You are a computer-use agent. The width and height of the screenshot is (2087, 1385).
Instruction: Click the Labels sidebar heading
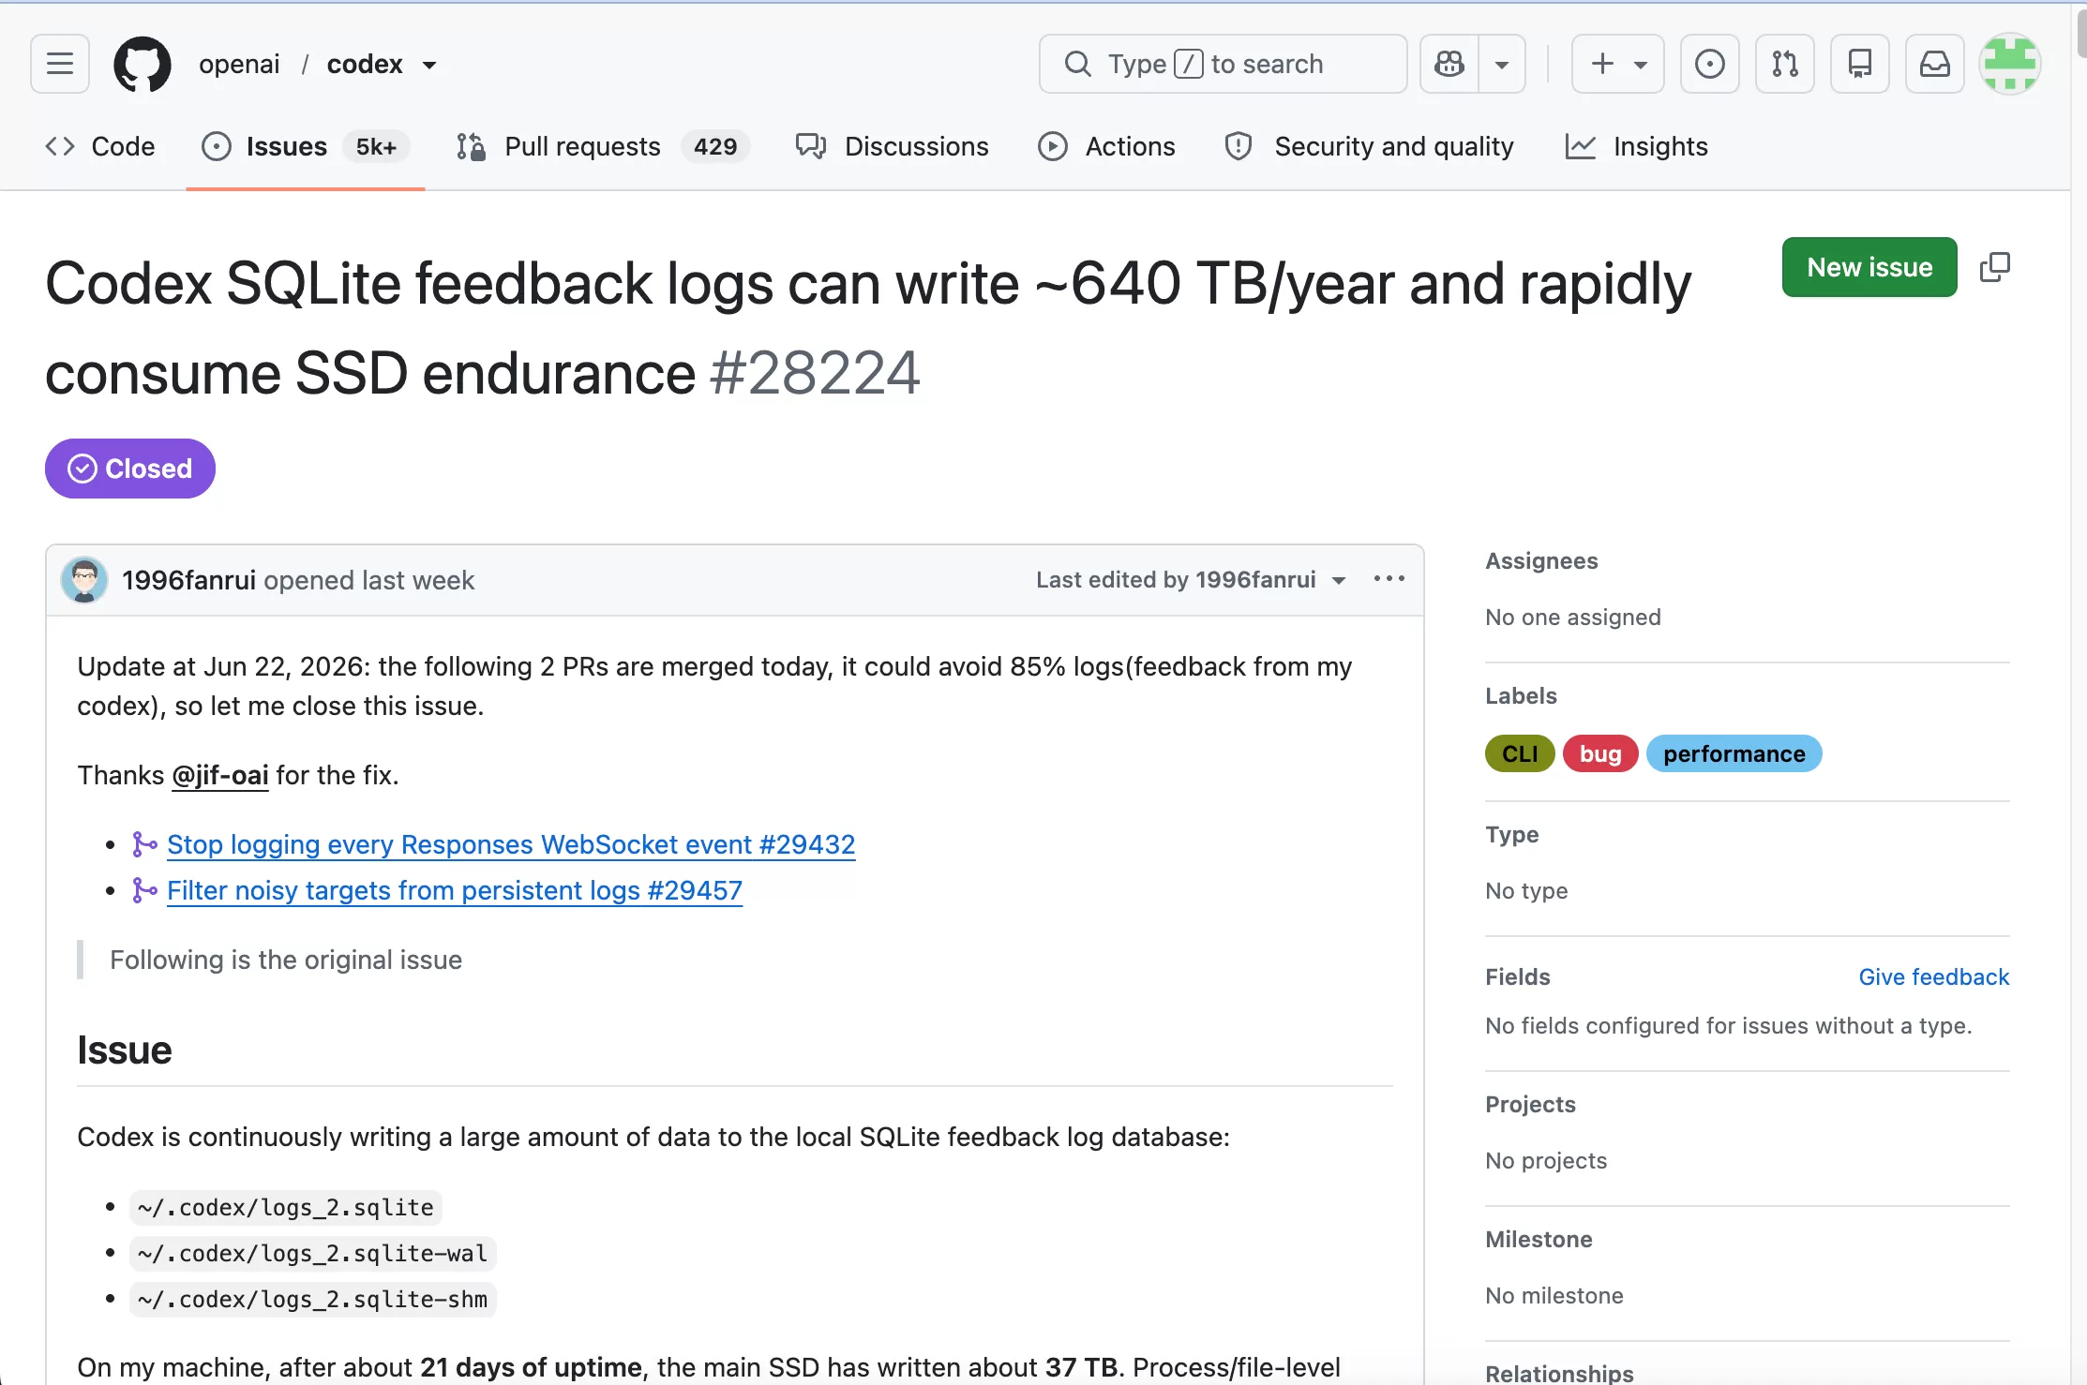click(1521, 695)
